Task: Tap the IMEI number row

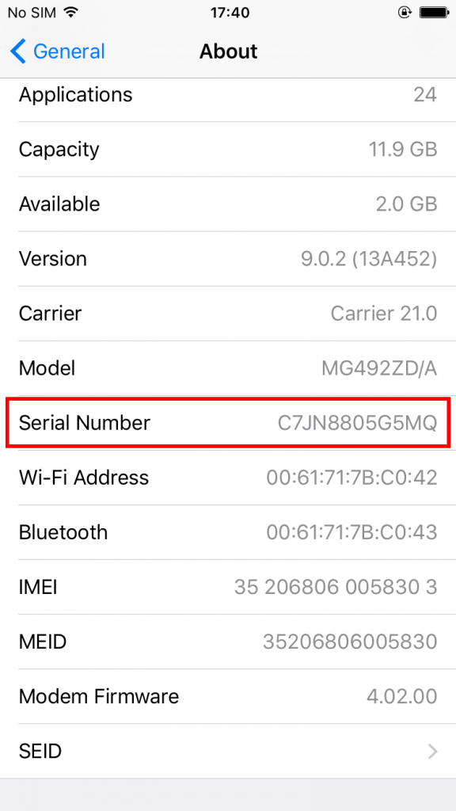Action: (228, 587)
